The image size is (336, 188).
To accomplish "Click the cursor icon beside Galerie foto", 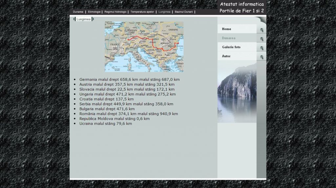I will (x=262, y=48).
